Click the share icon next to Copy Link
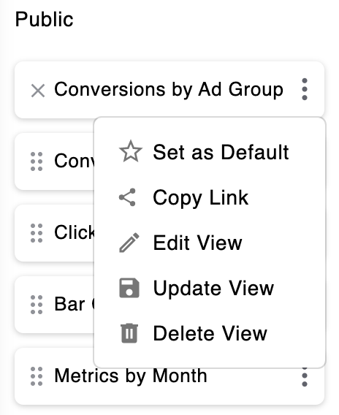 128,197
